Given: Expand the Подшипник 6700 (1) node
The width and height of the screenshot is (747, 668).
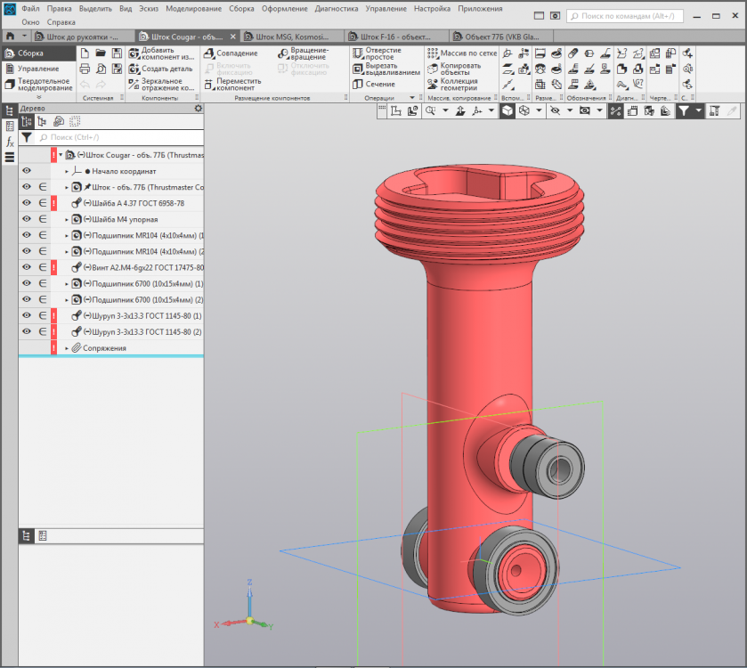Looking at the screenshot, I should tap(67, 283).
